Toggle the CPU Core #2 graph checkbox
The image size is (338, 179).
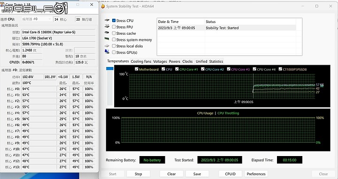[203, 69]
